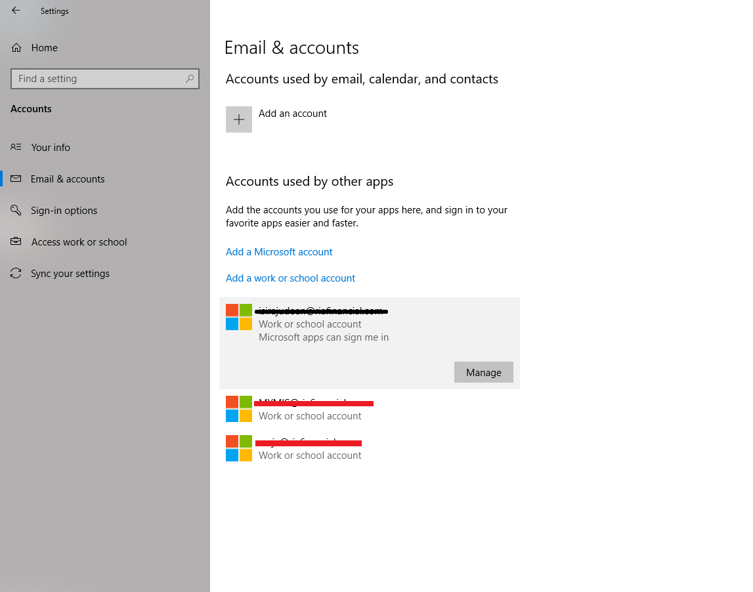753x592 pixels.
Task: Click the Add an account label
Action: 292,114
